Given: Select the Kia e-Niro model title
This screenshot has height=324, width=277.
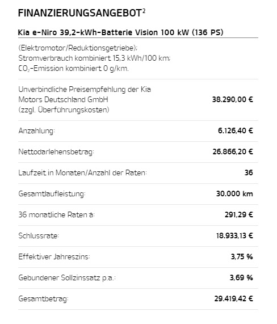Looking at the screenshot, I should (121, 32).
